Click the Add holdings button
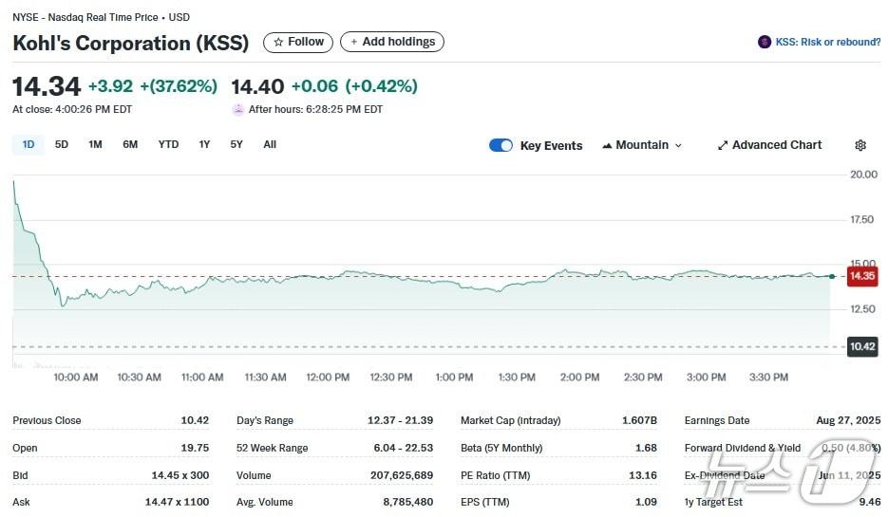This screenshot has height=517, width=888. click(x=392, y=42)
